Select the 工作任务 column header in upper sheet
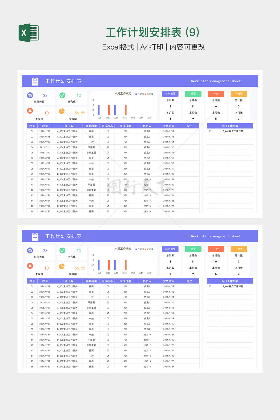Screen dimensions: 280x420 pyautogui.click(x=67, y=126)
